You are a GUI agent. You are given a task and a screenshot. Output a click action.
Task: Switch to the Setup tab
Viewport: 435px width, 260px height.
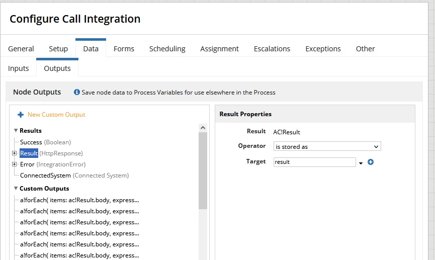pyautogui.click(x=58, y=49)
